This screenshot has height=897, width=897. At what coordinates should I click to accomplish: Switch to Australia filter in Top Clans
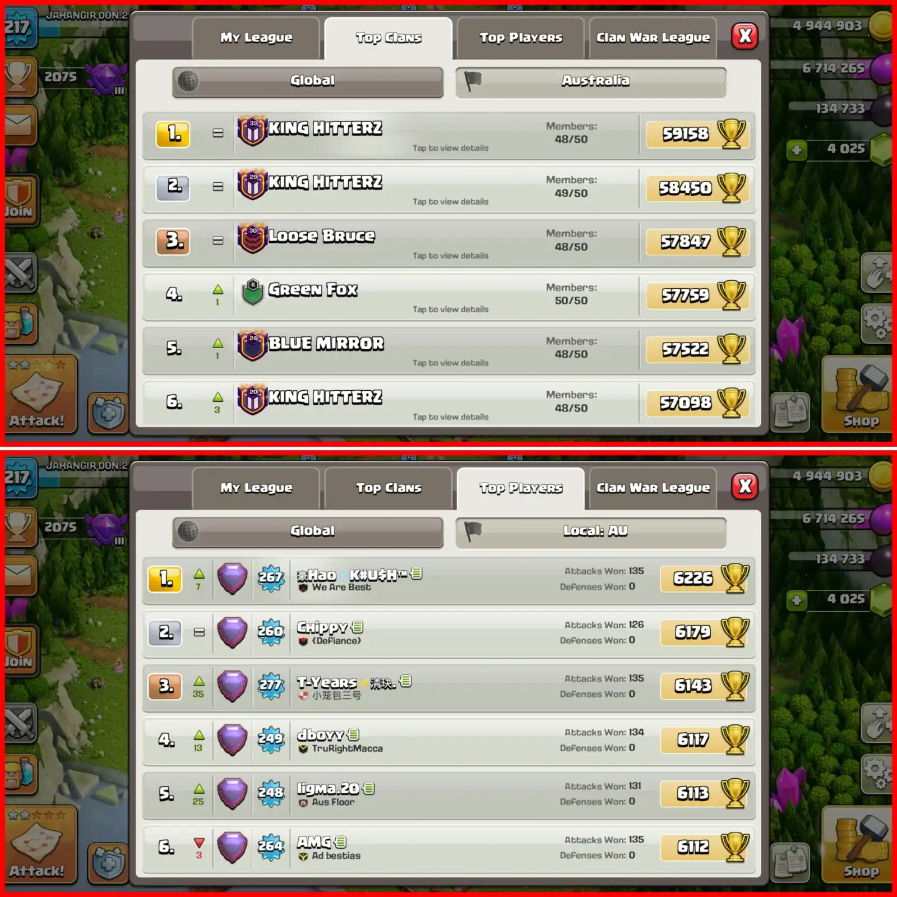(x=591, y=82)
